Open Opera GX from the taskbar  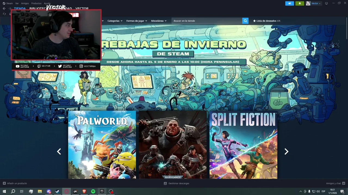click(66, 191)
